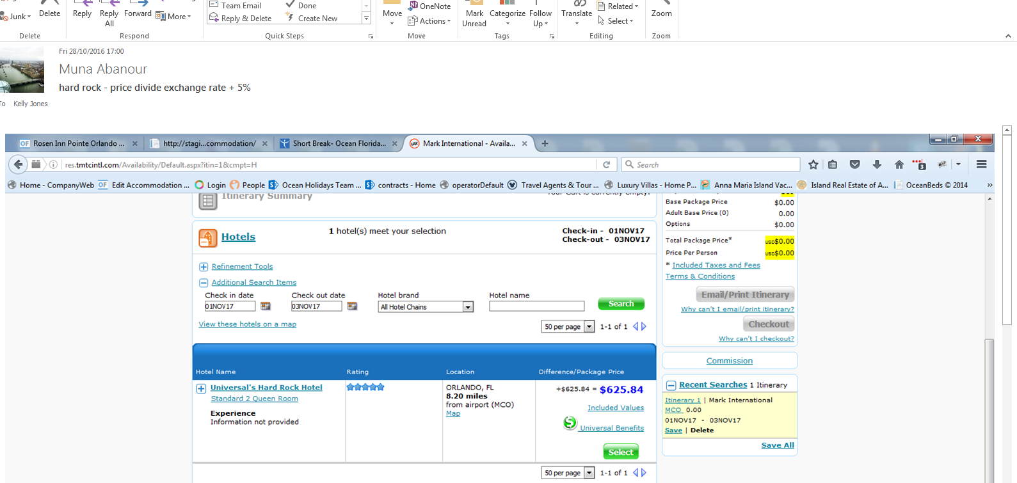Switch to the stagi...commodation browser tab
The image size is (1017, 483).
pyautogui.click(x=209, y=143)
